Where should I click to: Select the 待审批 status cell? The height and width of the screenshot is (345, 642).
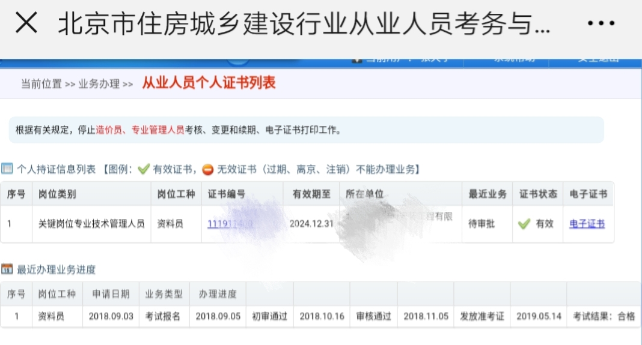tap(481, 224)
